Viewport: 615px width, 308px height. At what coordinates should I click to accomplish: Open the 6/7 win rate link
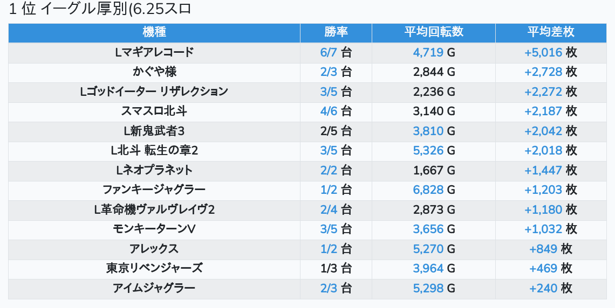(329, 52)
